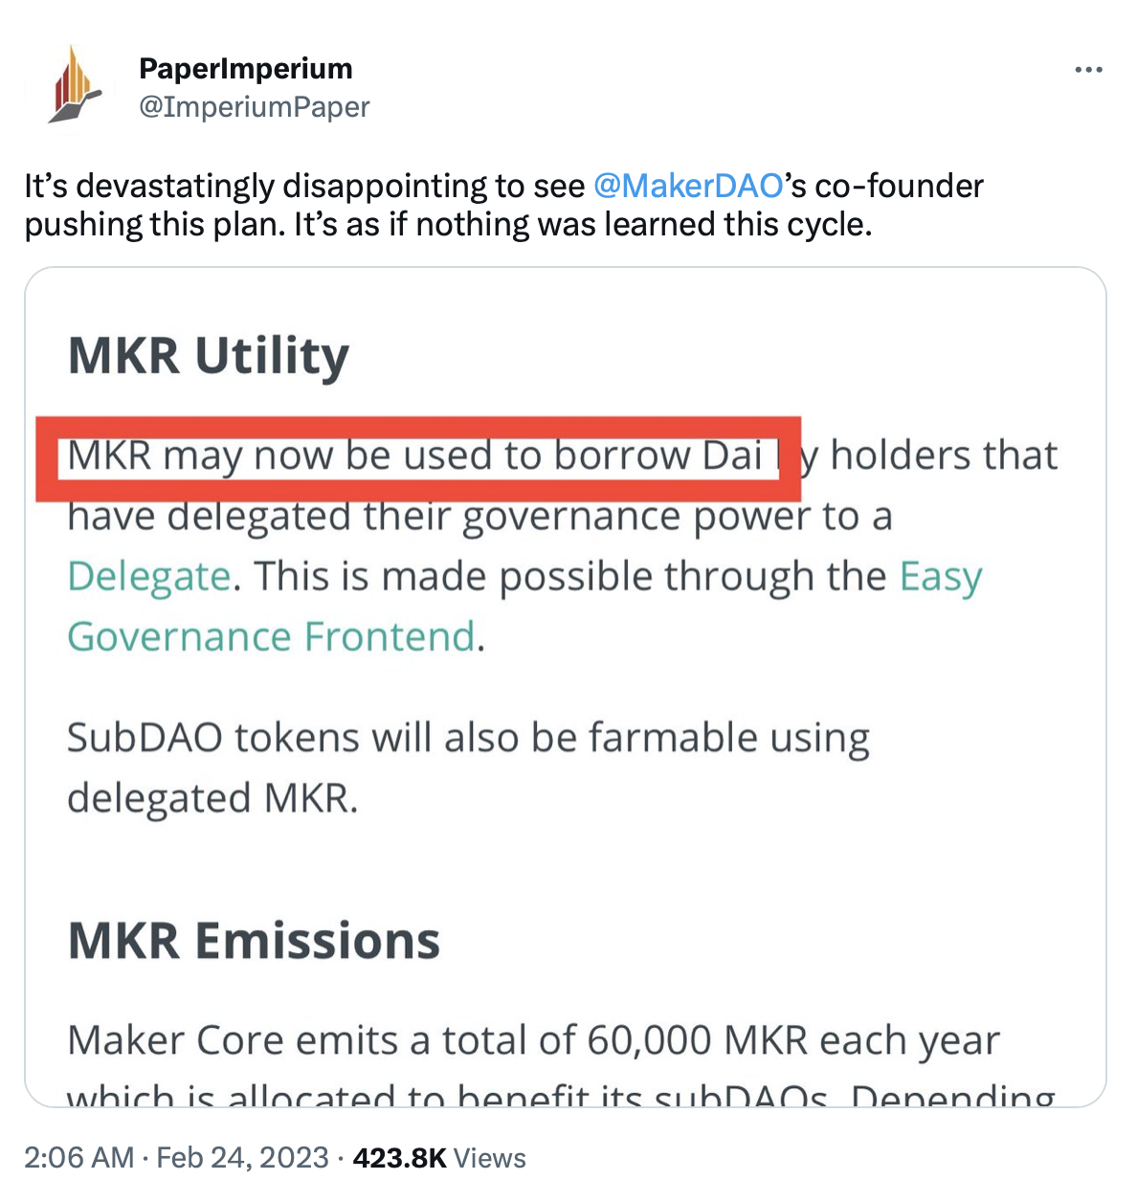Click the words 'holders that' beside the red box
The width and height of the screenshot is (1137, 1202).
coord(944,456)
